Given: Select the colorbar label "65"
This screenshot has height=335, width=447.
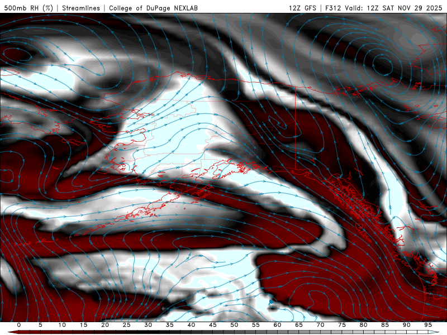Looking at the screenshot, I should 299,325.
